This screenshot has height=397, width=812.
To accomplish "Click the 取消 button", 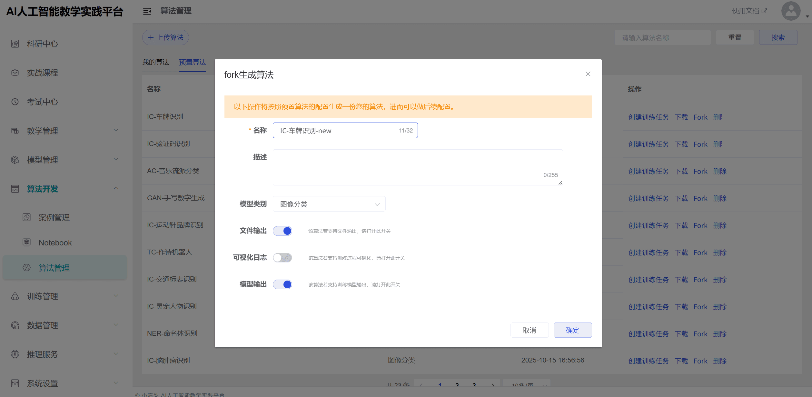I will (x=529, y=330).
